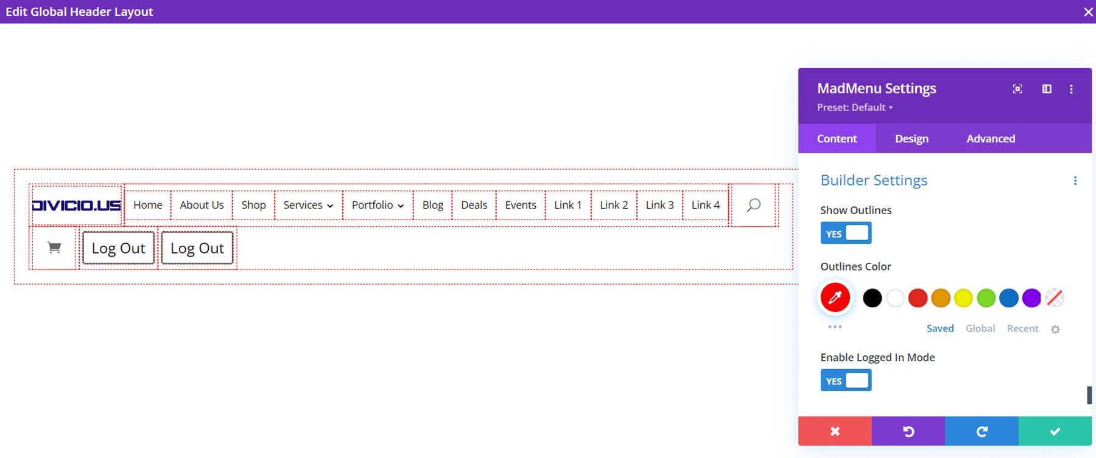Image resolution: width=1096 pixels, height=458 pixels.
Task: Click the Link 3 menu item
Action: [659, 205]
